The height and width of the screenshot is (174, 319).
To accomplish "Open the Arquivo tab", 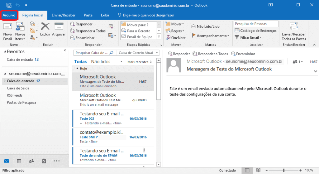I will coord(9,15).
